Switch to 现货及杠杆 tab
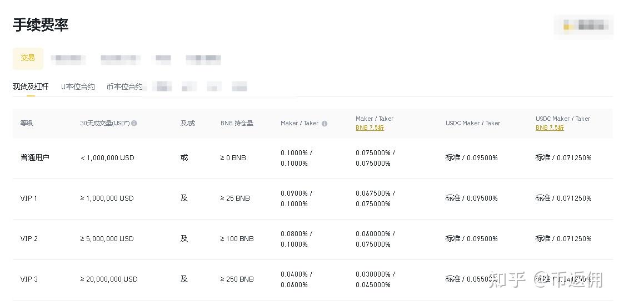The image size is (619, 306). click(31, 86)
